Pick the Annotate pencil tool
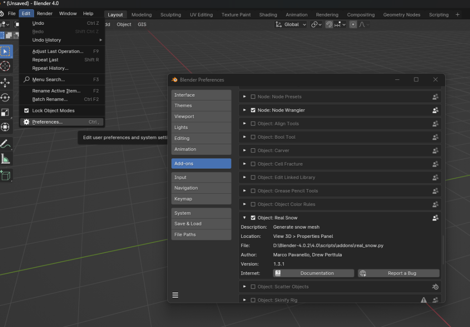The image size is (470, 327). click(x=6, y=144)
